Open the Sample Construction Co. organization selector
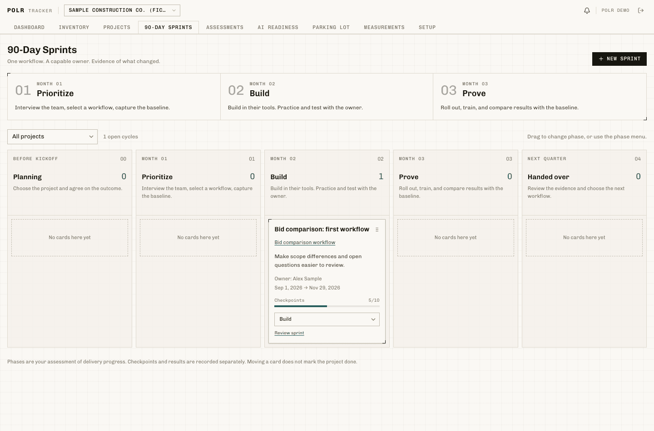Image resolution: width=654 pixels, height=431 pixels. click(x=122, y=10)
